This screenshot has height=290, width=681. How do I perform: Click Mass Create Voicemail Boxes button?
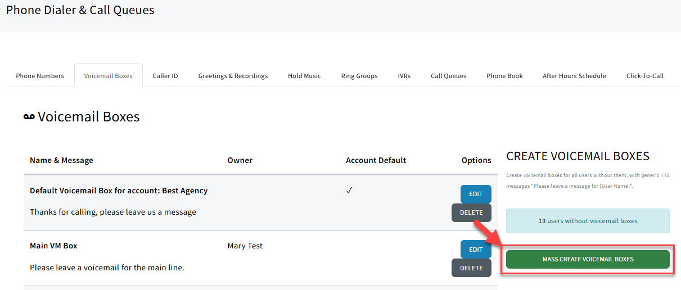[588, 259]
